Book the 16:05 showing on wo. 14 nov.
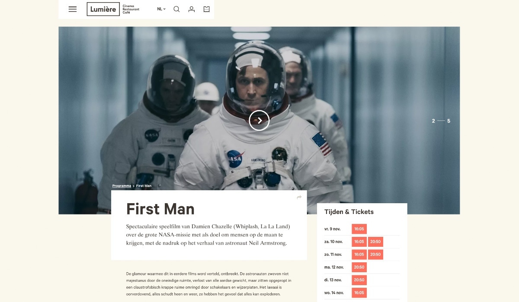This screenshot has width=519, height=302. pyautogui.click(x=359, y=293)
